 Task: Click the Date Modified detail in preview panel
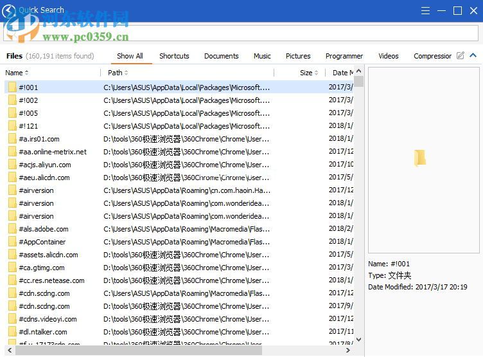417,287
